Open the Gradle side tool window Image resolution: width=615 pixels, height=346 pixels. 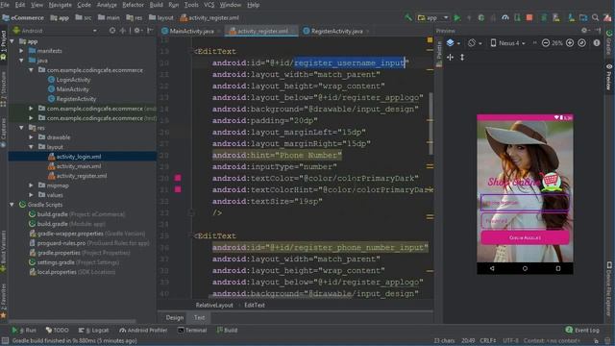[x=609, y=42]
